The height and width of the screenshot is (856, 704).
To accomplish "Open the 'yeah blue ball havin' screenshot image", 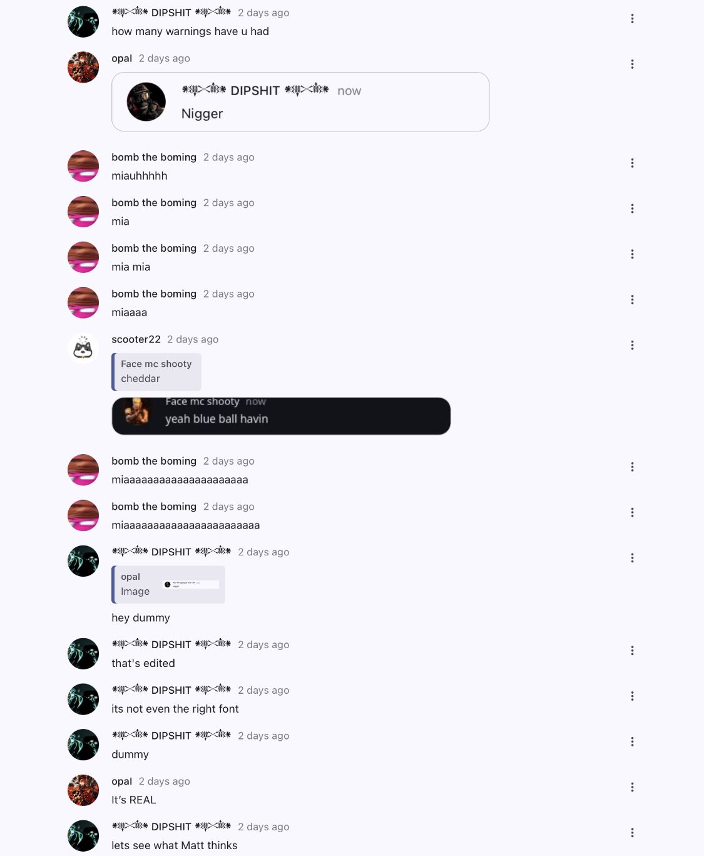I will coord(281,416).
